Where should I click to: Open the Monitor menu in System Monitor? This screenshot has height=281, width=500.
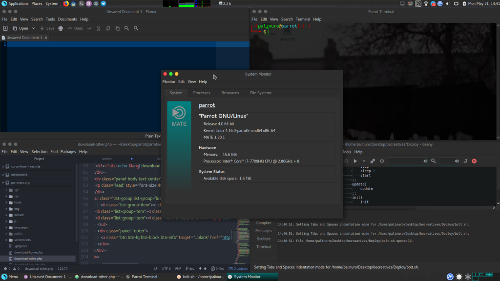pos(168,81)
